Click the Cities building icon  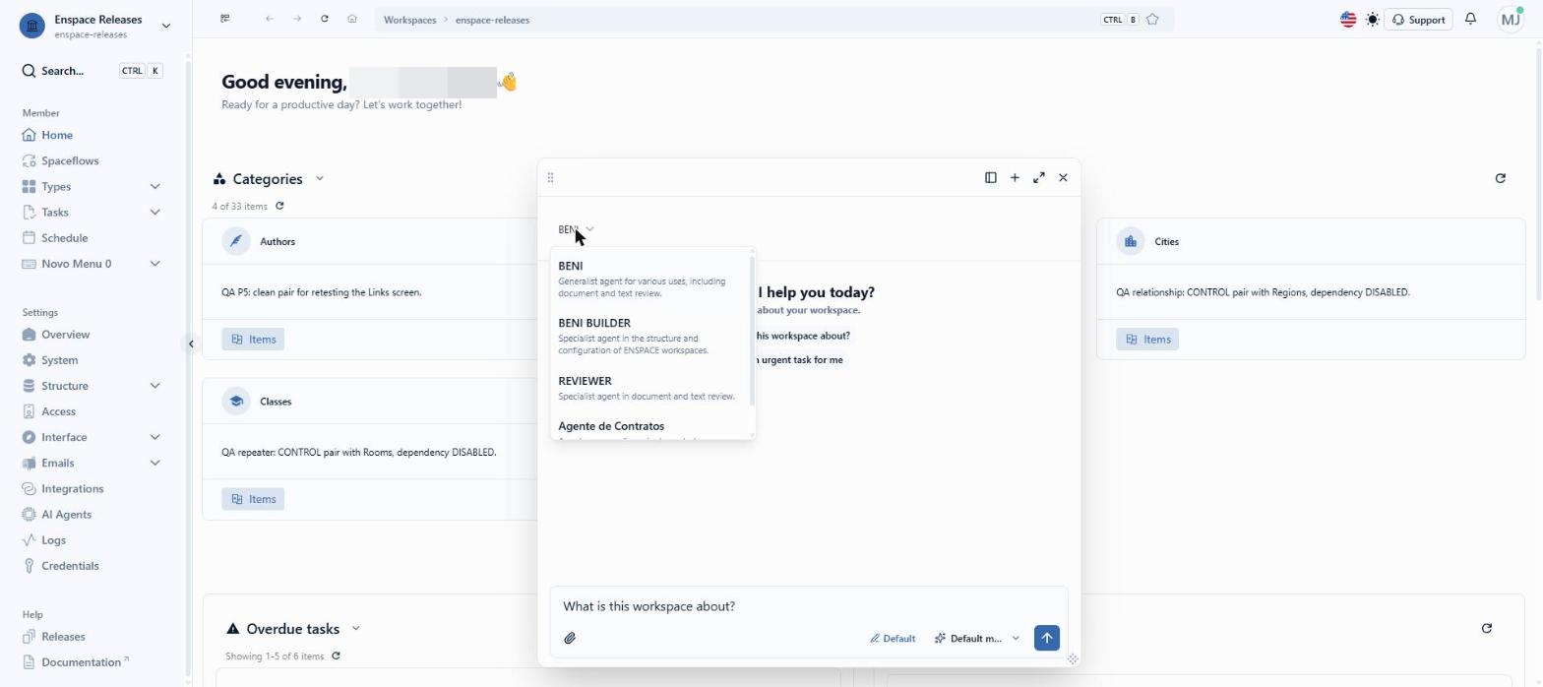(1131, 241)
